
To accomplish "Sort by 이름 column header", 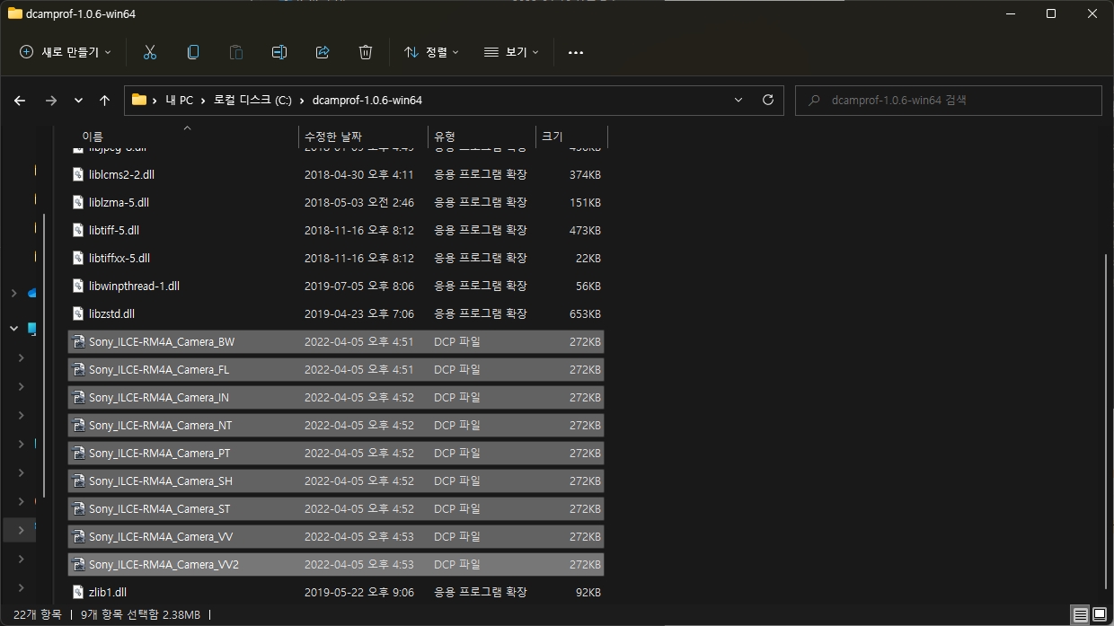I will [183, 137].
